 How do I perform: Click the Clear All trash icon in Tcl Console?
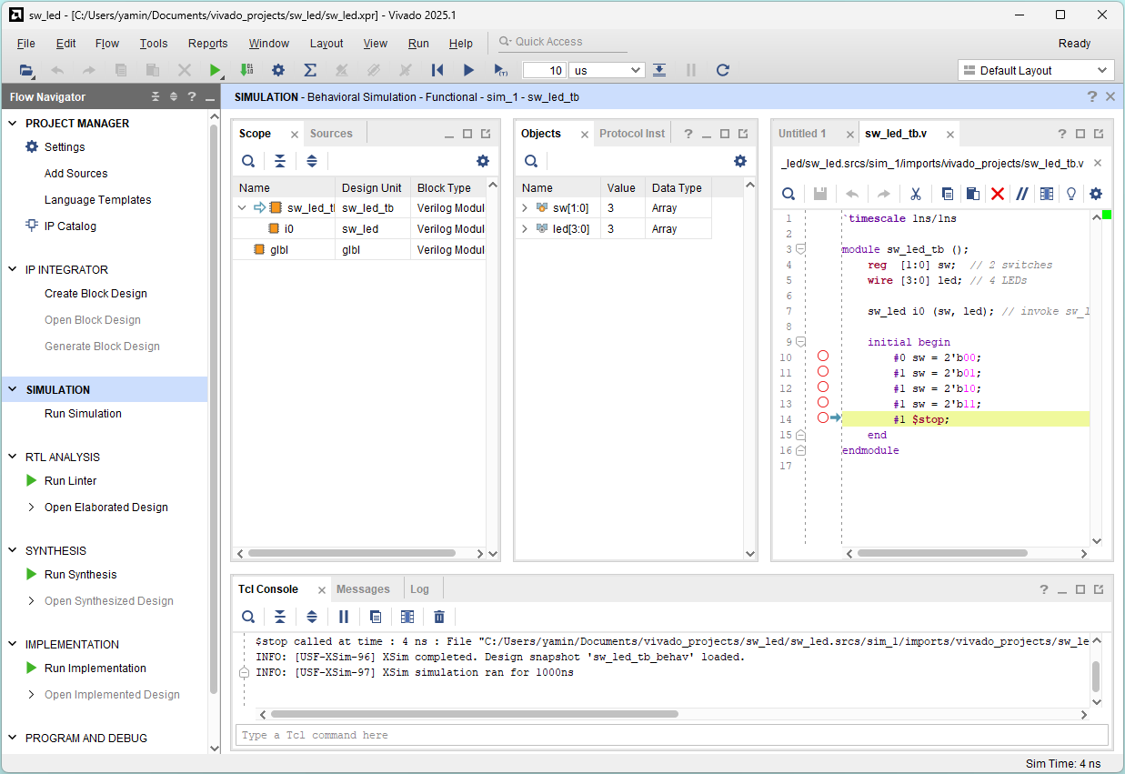click(x=439, y=617)
